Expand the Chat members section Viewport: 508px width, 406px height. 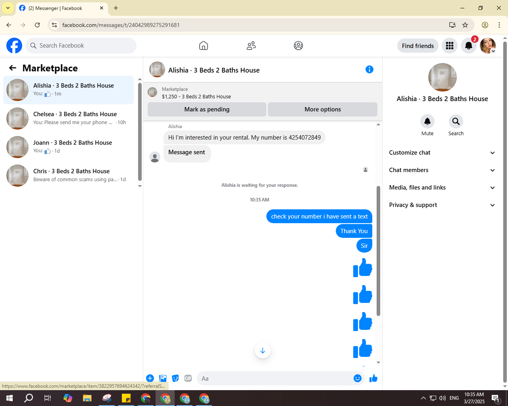point(442,170)
